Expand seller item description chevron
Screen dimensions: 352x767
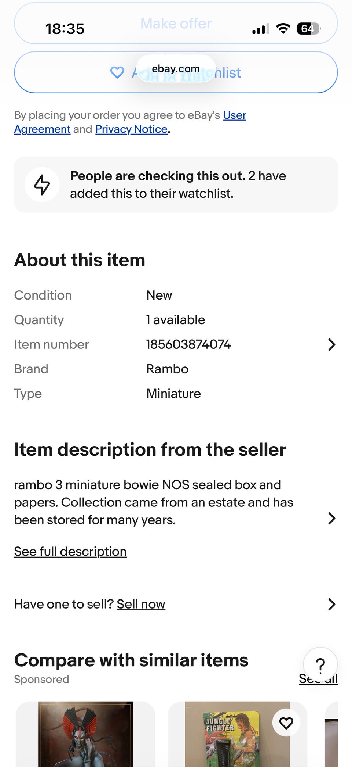pos(331,518)
